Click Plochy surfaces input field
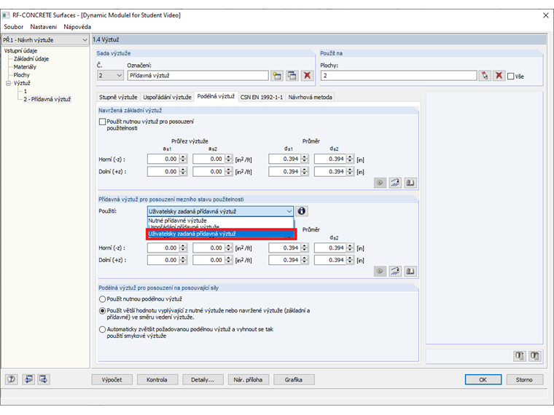The height and width of the screenshot is (415, 554). (399, 76)
